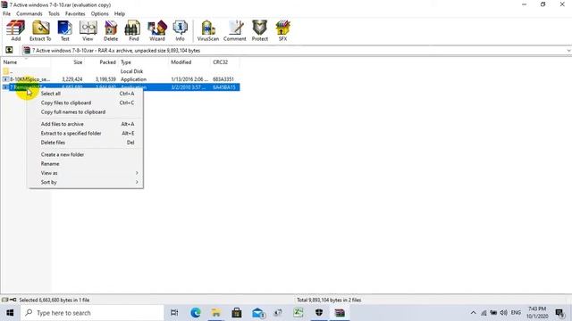The image size is (572, 321).
Task: Open the Help menu
Action: [x=120, y=13]
